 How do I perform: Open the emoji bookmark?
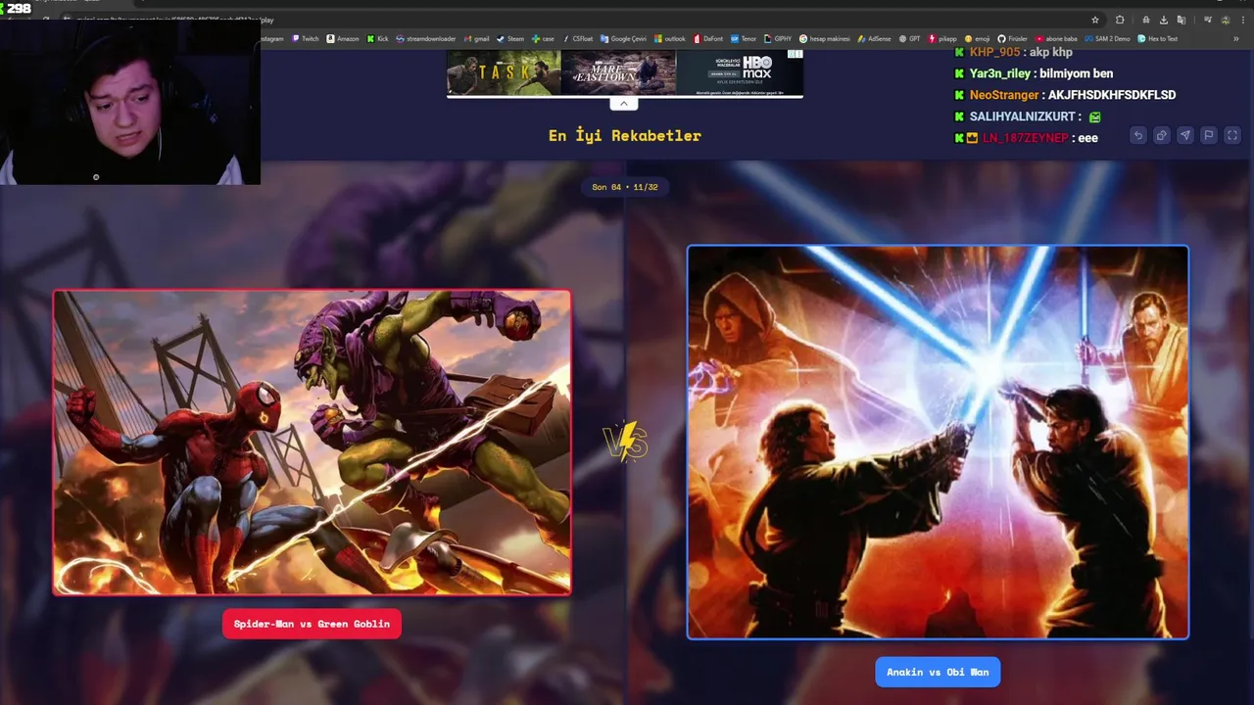pyautogui.click(x=977, y=39)
